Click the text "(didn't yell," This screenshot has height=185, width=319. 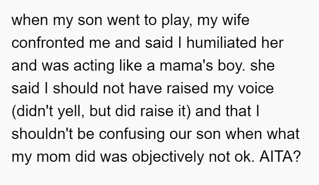tap(48, 111)
